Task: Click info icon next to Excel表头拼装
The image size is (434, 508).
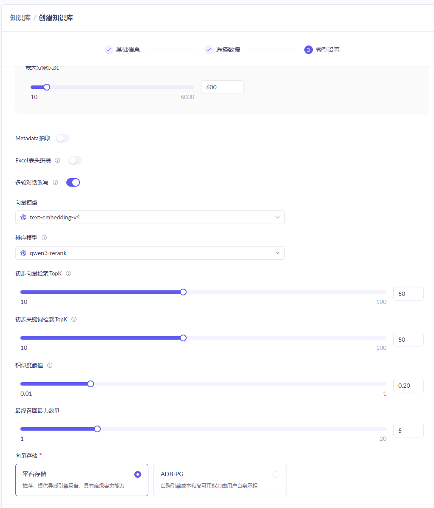Action: click(x=57, y=160)
